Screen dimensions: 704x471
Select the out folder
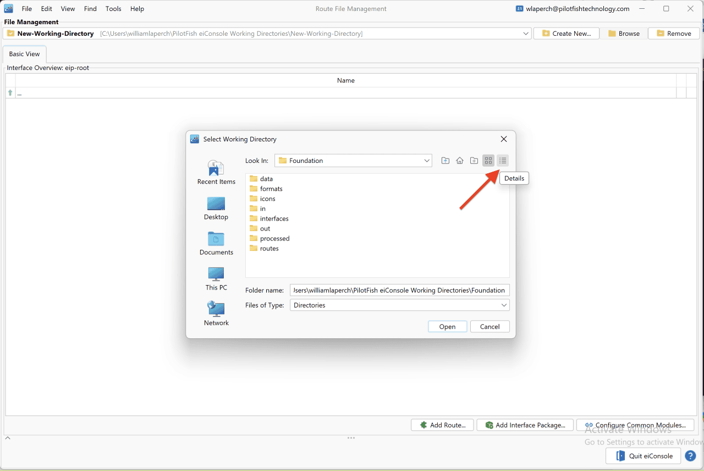tap(260, 228)
